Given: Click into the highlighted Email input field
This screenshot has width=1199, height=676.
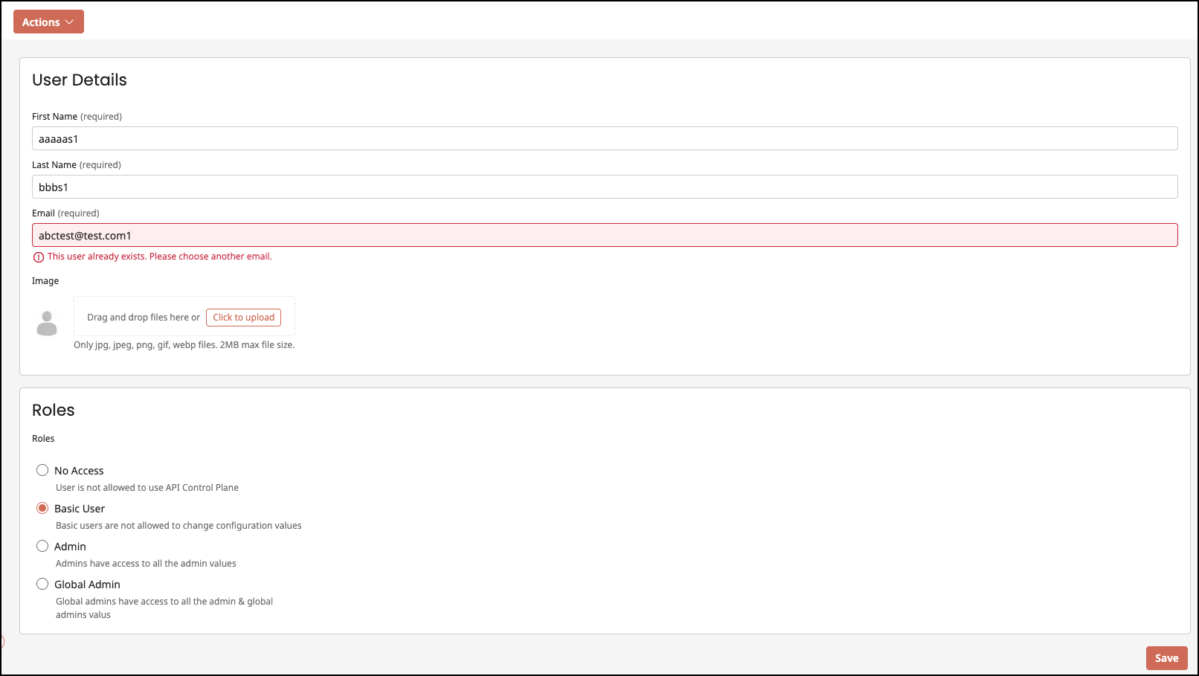Looking at the screenshot, I should click(604, 236).
